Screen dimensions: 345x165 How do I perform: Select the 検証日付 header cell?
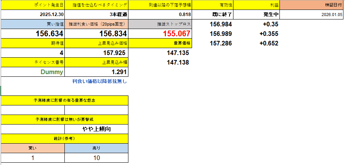pyautogui.click(x=312, y=5)
